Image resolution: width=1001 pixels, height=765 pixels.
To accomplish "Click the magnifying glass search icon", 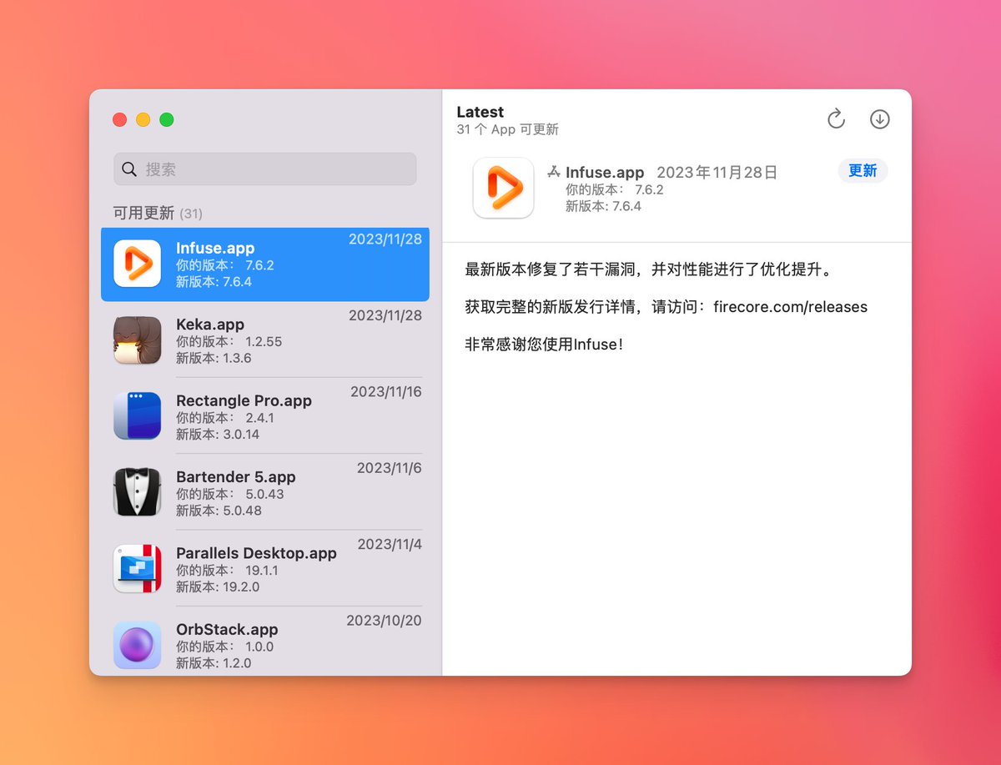I will coord(129,169).
